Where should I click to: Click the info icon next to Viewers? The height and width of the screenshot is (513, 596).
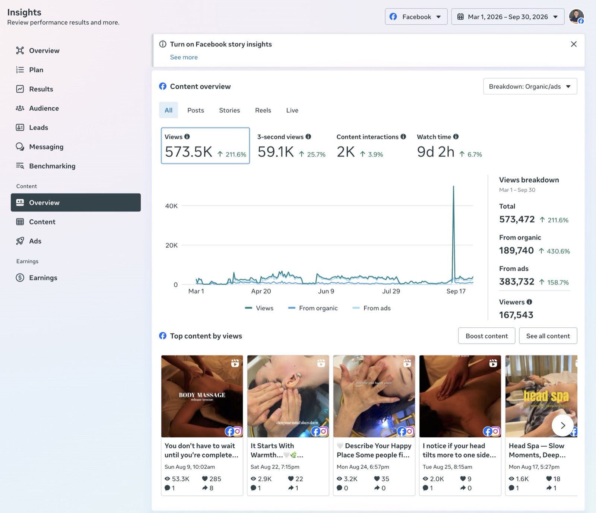click(x=529, y=302)
